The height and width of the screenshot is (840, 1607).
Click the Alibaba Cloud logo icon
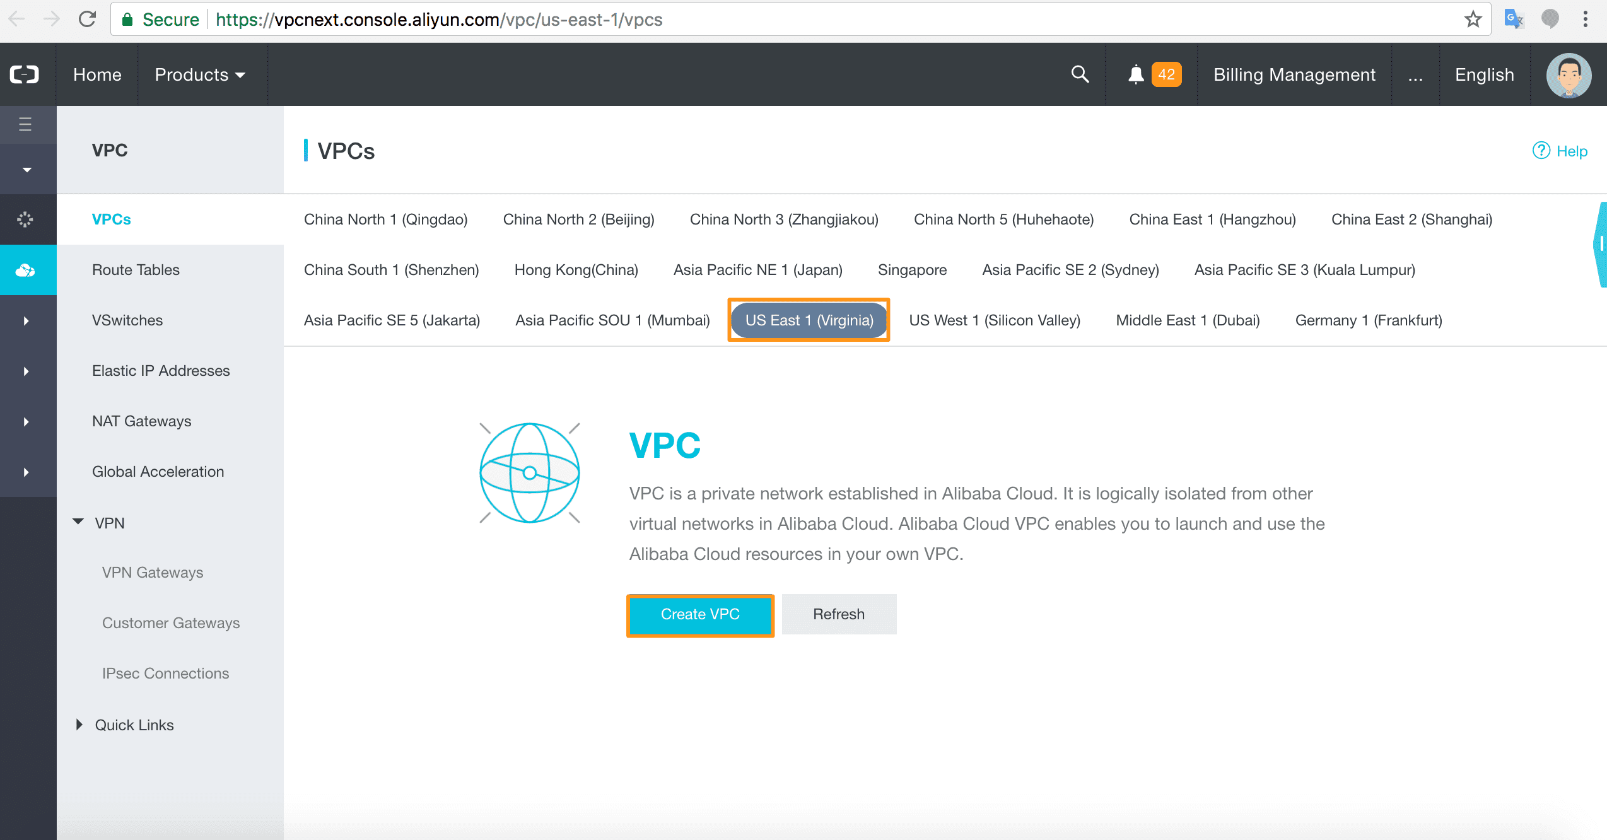[x=25, y=74]
